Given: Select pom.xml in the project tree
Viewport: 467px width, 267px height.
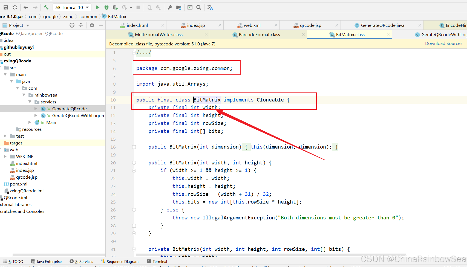Looking at the screenshot, I should 18,184.
